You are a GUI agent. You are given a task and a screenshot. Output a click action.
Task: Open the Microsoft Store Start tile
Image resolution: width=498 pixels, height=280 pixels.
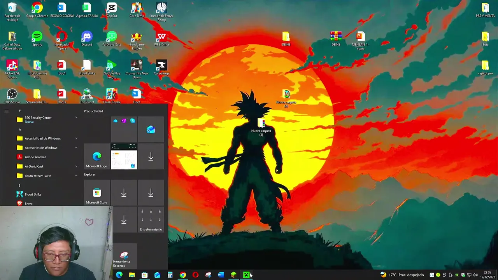[97, 193]
